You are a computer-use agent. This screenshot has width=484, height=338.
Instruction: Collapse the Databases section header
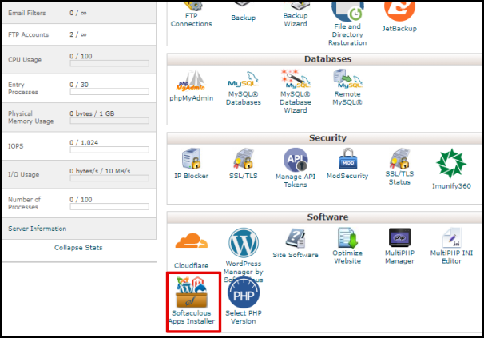(324, 59)
